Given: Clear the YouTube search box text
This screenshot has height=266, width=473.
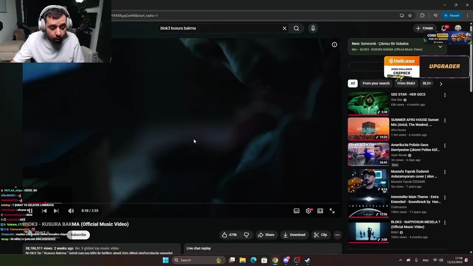Looking at the screenshot, I should coord(285,28).
